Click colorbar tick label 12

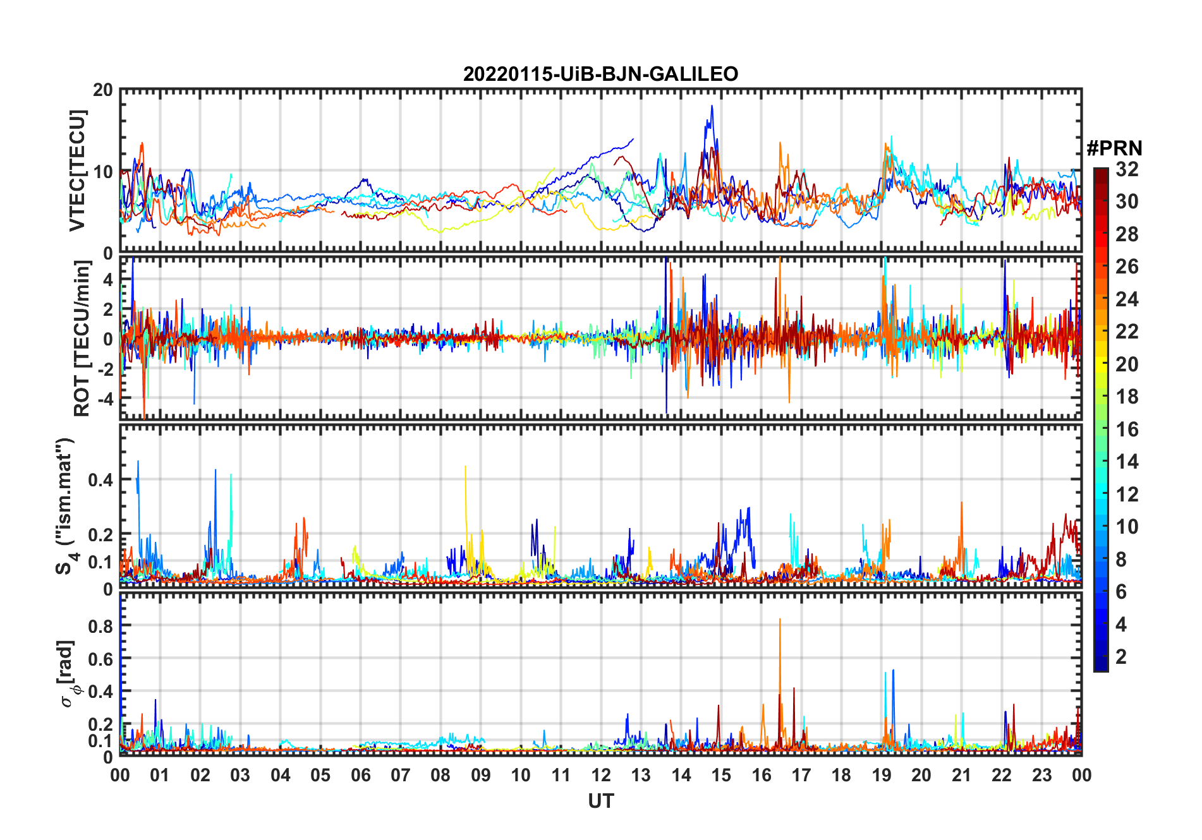[x=1127, y=494]
